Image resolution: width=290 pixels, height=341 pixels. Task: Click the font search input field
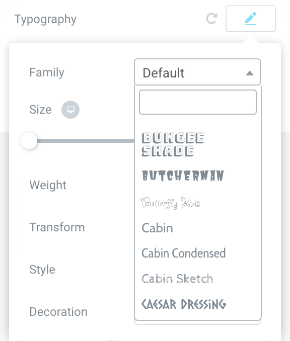pyautogui.click(x=198, y=102)
